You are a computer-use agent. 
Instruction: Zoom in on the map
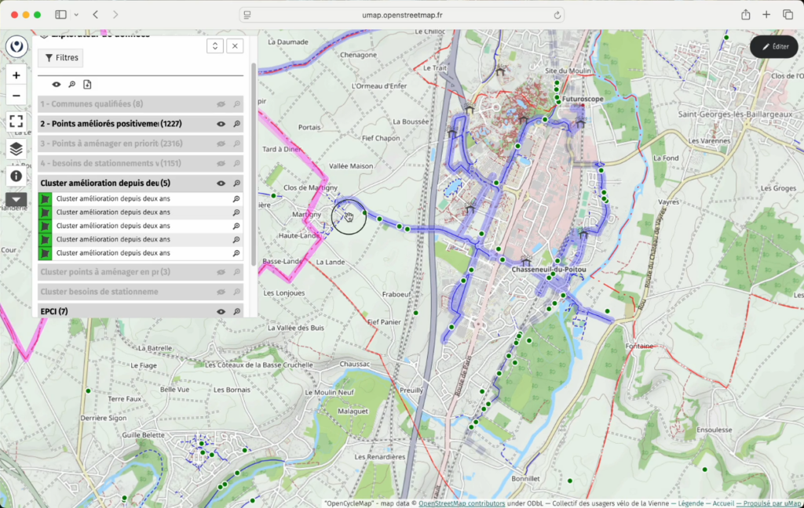[x=16, y=75]
